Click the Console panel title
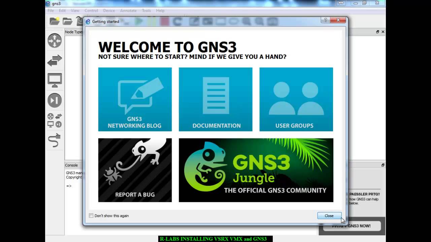This screenshot has height=242, width=431. [x=71, y=165]
